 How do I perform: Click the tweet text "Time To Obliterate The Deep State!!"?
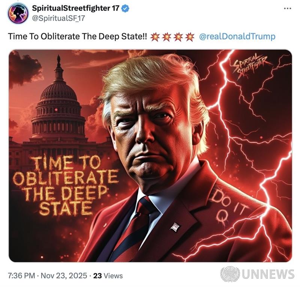[x=78, y=36]
